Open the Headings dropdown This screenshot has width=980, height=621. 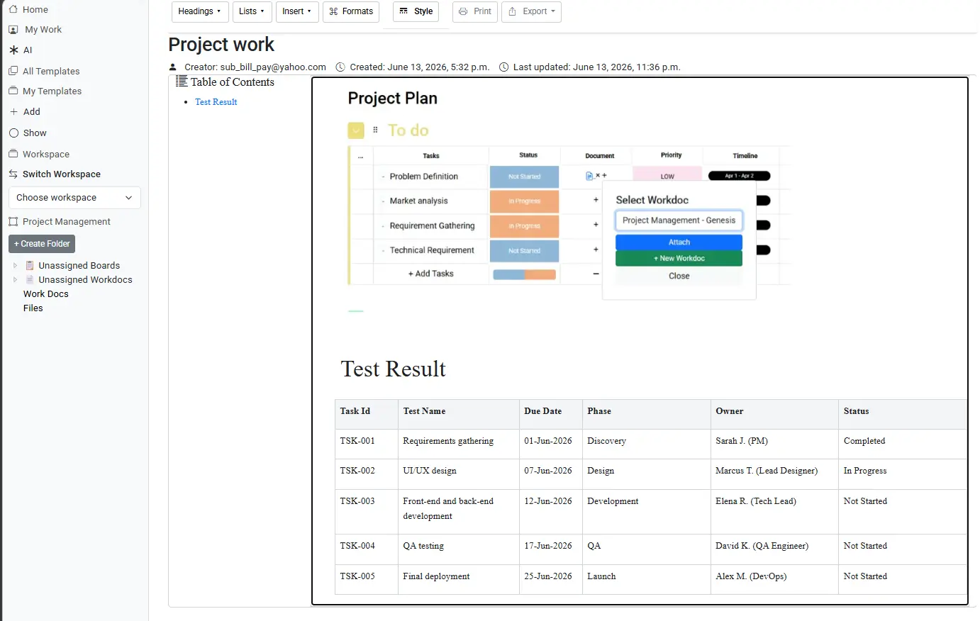199,11
